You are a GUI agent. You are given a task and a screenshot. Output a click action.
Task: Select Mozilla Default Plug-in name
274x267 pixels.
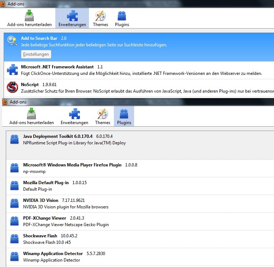click(x=46, y=183)
